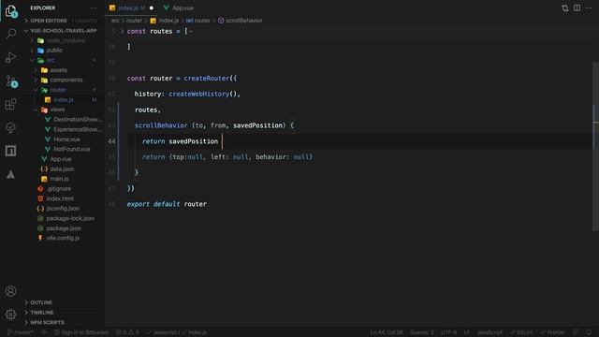Screen dimensions: 599x337
Task: Open editor more actions menu
Action: pyautogui.click(x=589, y=8)
